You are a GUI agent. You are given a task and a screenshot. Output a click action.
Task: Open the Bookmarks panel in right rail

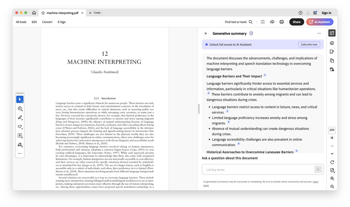(x=332, y=52)
